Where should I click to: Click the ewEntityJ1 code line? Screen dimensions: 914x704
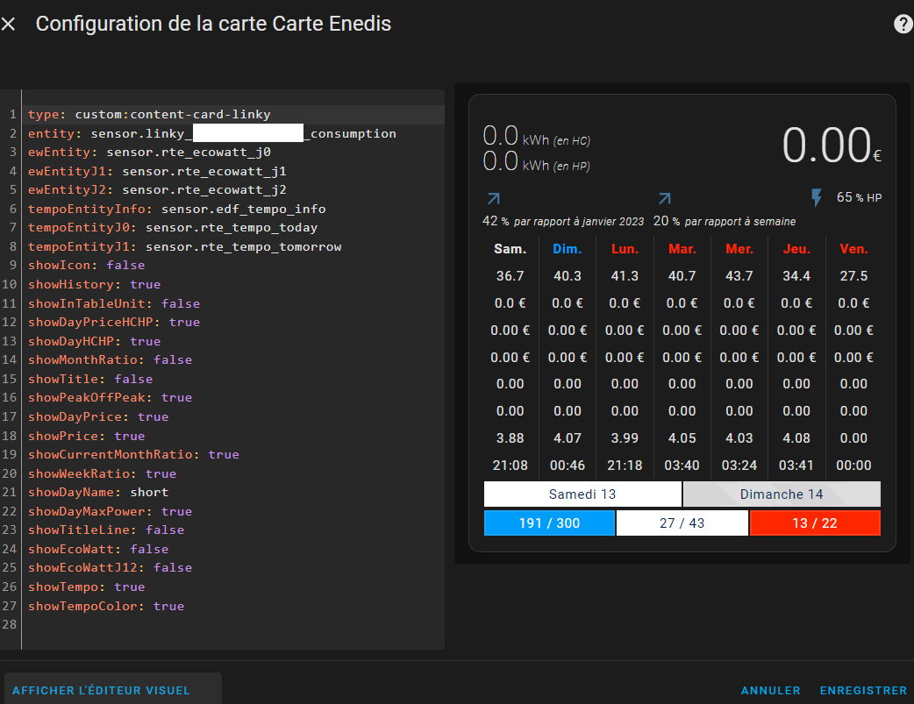click(157, 171)
